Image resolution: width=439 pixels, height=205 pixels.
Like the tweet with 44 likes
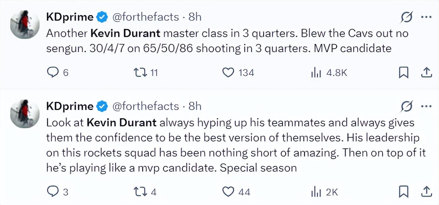click(x=228, y=191)
